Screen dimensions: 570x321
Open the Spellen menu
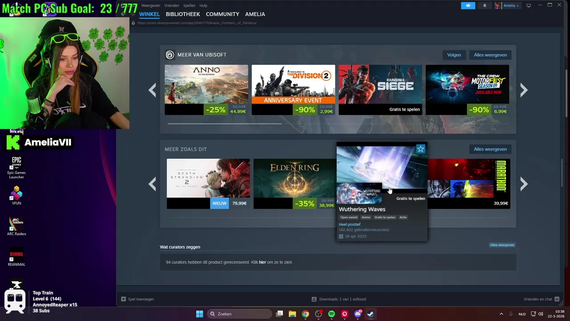(x=189, y=5)
